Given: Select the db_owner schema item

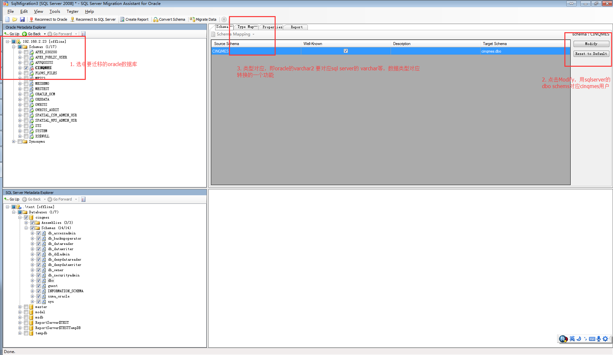Looking at the screenshot, I should point(56,270).
